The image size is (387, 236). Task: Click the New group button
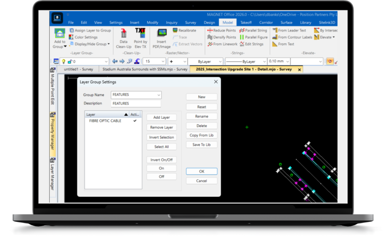tap(201, 97)
